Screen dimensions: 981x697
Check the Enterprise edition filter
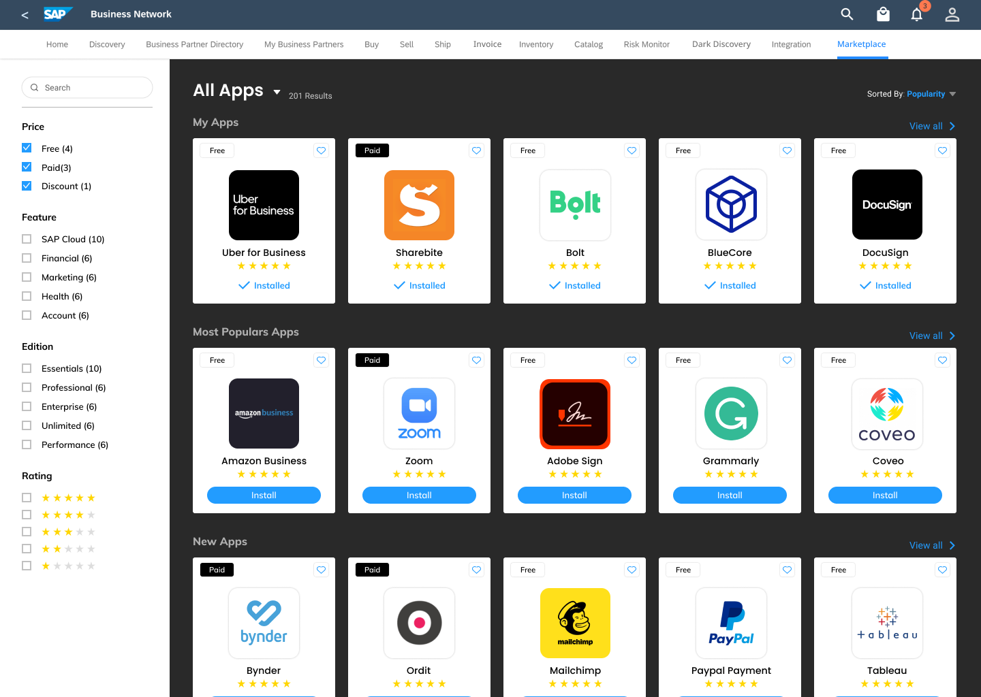pos(27,406)
